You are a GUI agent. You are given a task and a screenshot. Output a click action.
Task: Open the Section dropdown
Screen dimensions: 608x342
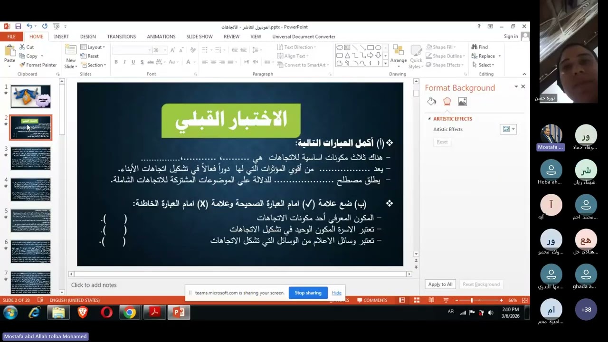(93, 65)
